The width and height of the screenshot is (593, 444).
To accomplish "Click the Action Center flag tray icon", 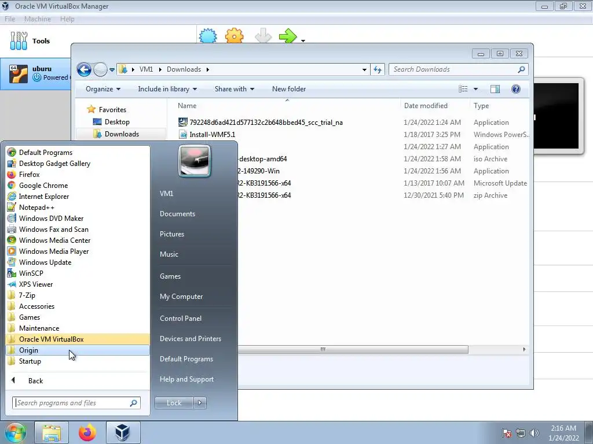I will (507, 433).
